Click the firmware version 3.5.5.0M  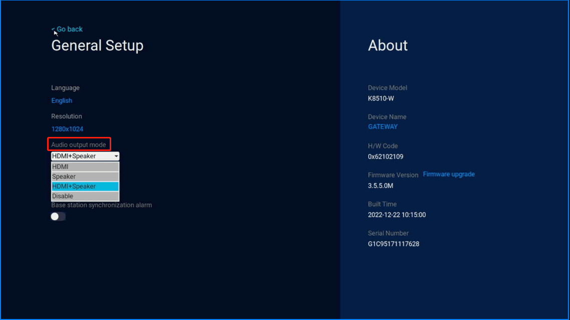point(381,186)
